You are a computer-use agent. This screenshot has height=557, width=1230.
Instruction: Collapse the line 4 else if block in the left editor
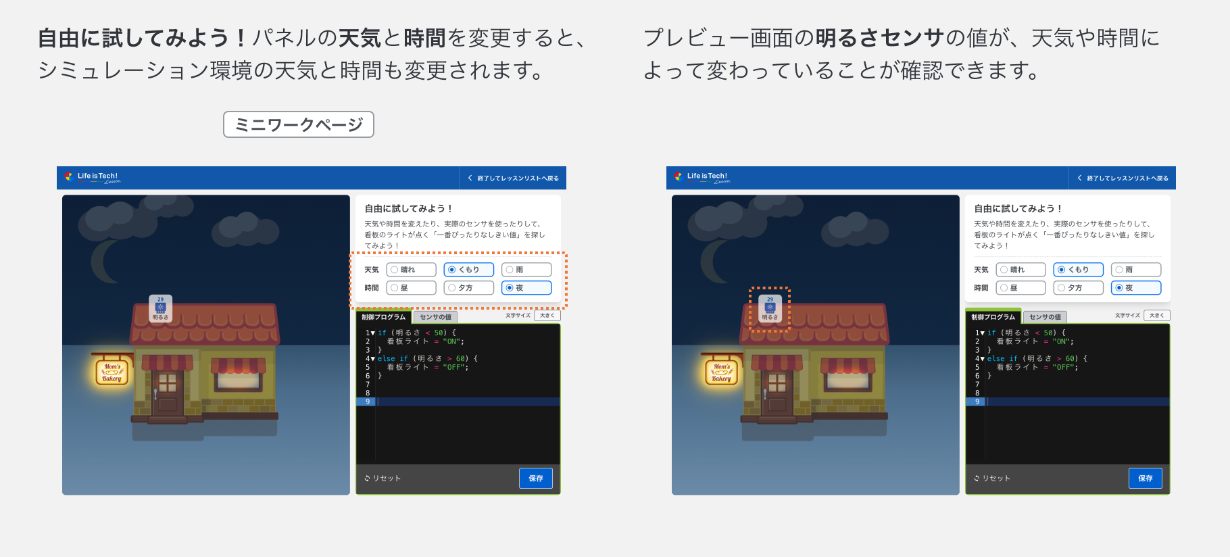(372, 359)
